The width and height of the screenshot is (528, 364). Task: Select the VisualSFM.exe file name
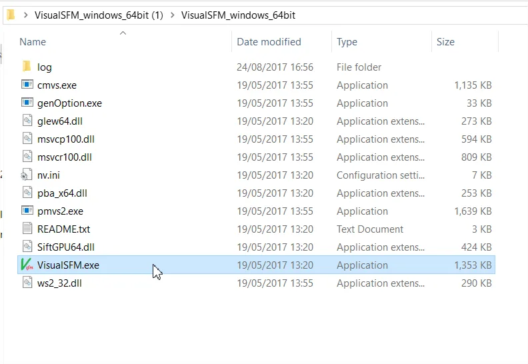click(x=69, y=265)
